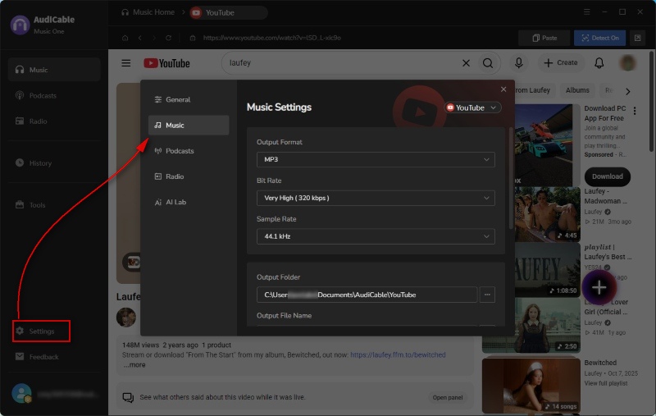Image resolution: width=656 pixels, height=416 pixels.
Task: Click the channel avatar below video
Action: (126, 318)
